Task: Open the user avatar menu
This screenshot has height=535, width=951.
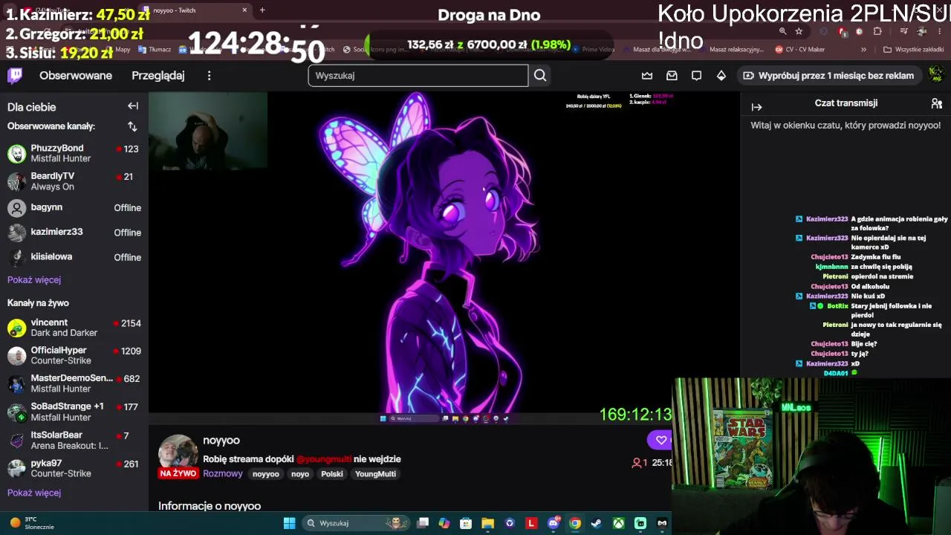Action: [x=936, y=75]
